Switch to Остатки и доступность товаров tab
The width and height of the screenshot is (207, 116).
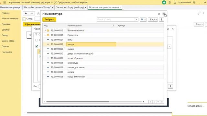104,7
